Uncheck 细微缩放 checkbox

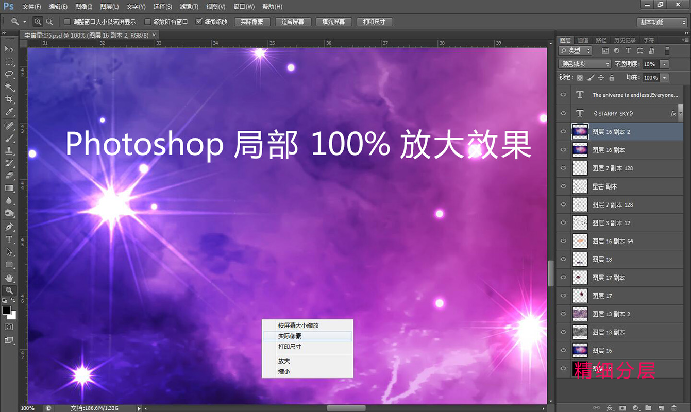point(199,22)
